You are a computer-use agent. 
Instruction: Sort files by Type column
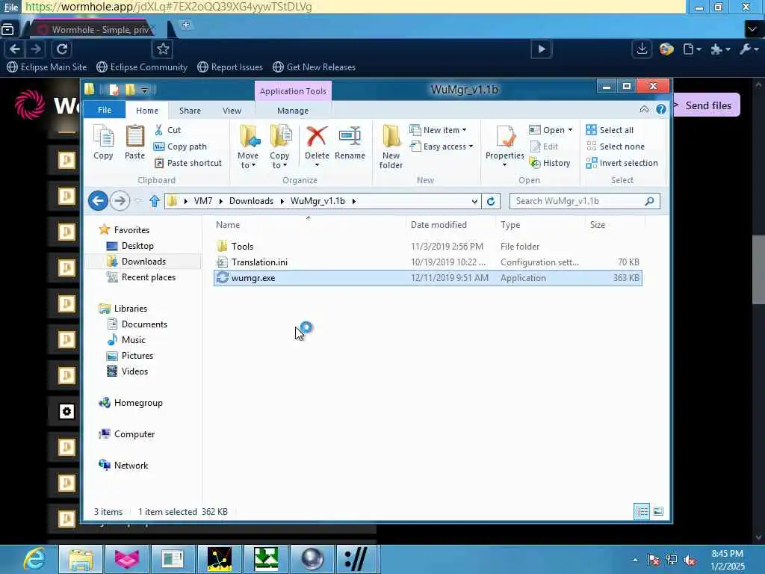click(x=539, y=225)
